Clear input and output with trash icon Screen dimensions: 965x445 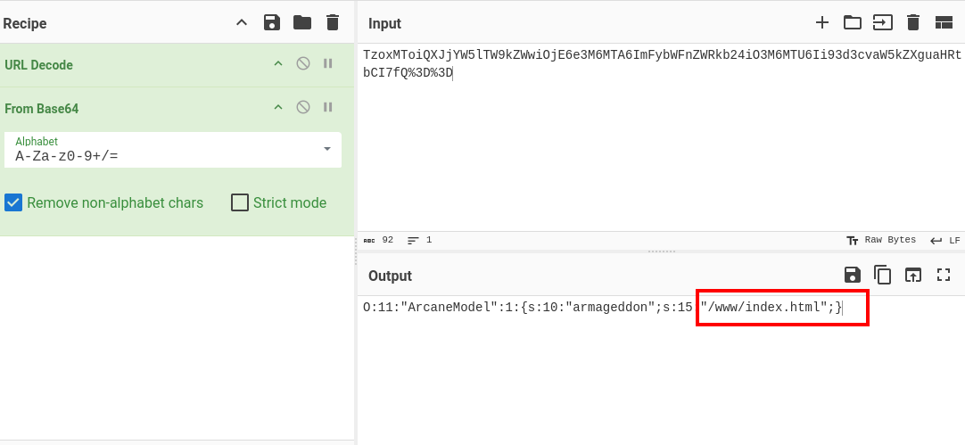coord(913,23)
